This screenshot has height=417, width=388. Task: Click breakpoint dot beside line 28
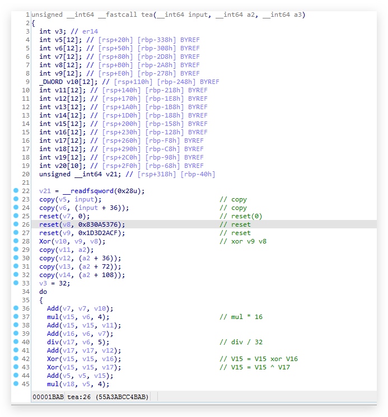pos(16,241)
